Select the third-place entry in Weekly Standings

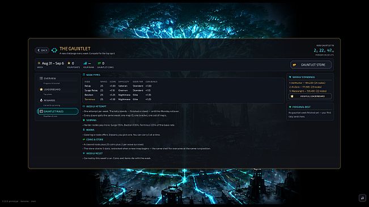point(308,91)
